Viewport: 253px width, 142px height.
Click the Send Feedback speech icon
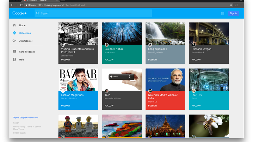click(x=14, y=51)
